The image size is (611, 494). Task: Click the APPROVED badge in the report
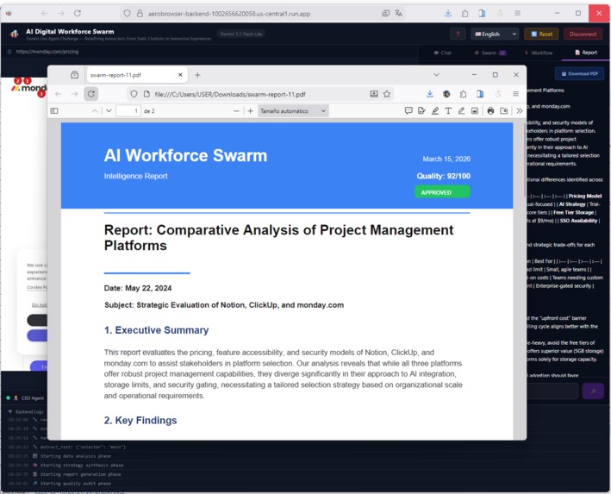click(x=442, y=192)
